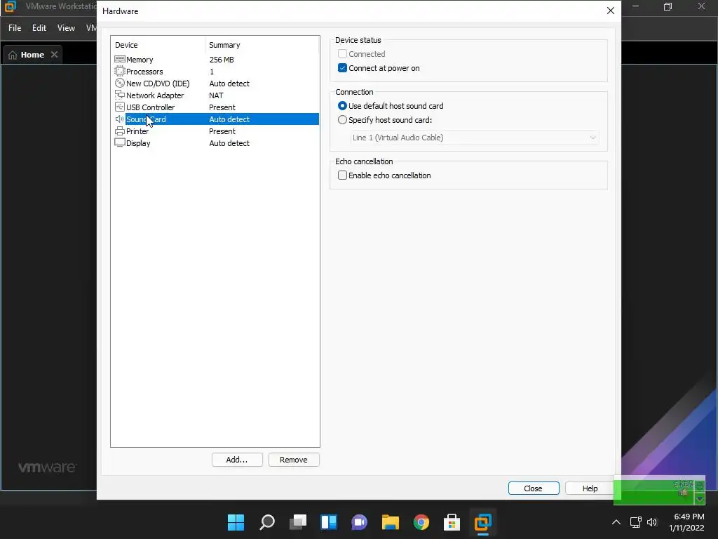Click the Summary column header
718x539 pixels.
coord(262,45)
